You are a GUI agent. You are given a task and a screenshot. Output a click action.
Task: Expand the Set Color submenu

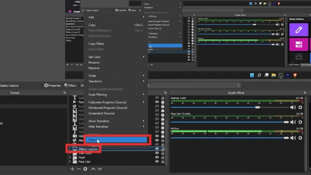click(x=144, y=57)
